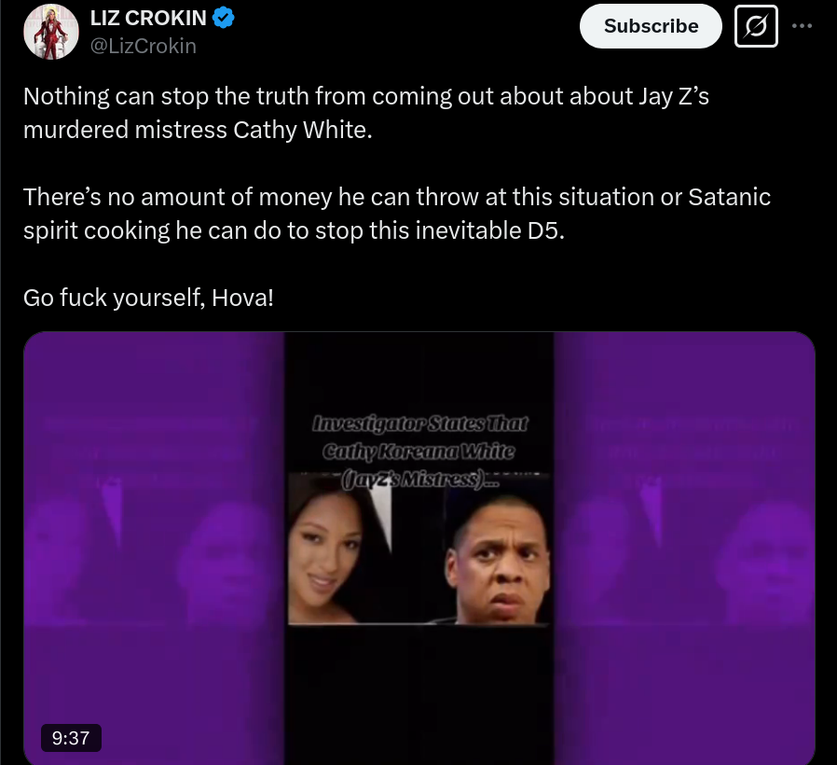
Task: Open the Grok explain-post icon
Action: [x=756, y=26]
